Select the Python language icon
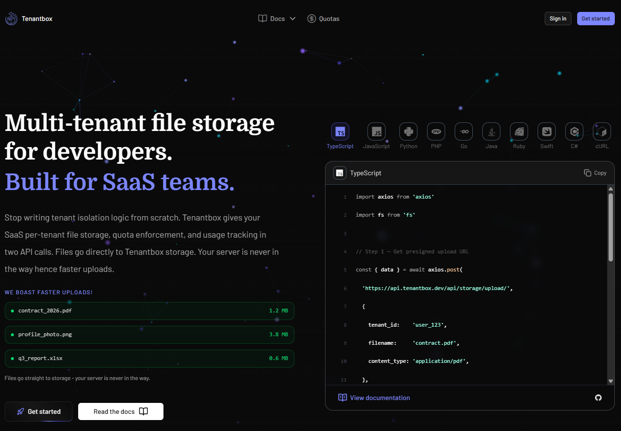Screen dimensions: 621x431 (x=408, y=131)
